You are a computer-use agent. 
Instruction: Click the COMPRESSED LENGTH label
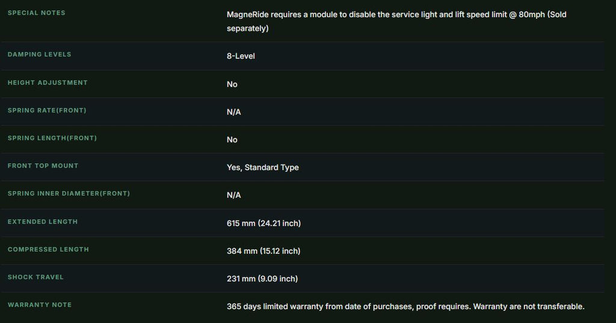point(48,250)
